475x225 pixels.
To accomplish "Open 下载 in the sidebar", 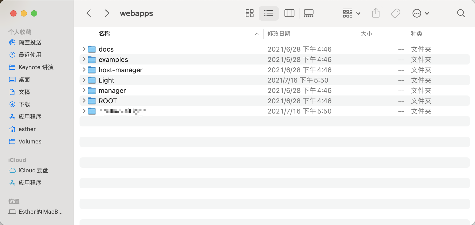I will (20, 104).
